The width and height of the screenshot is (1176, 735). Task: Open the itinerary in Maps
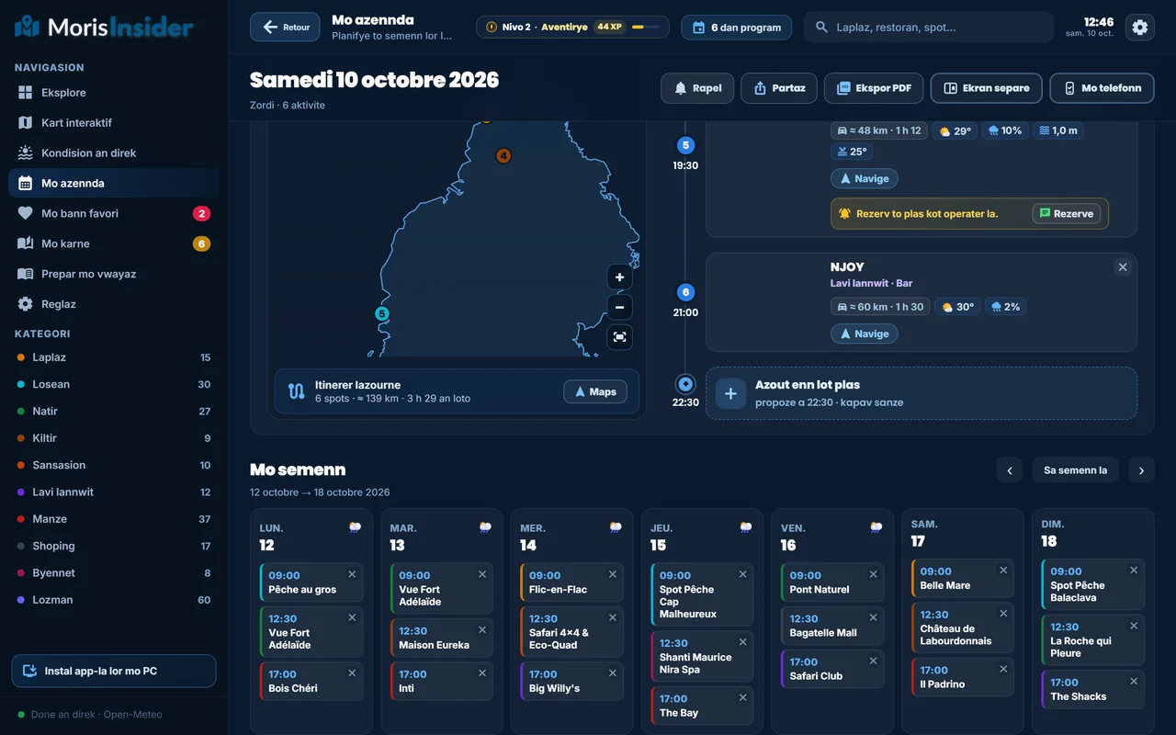point(594,392)
